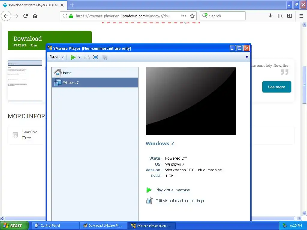Expand the power options arrow beside play
Image resolution: width=307 pixels, height=230 pixels.
pos(79,57)
